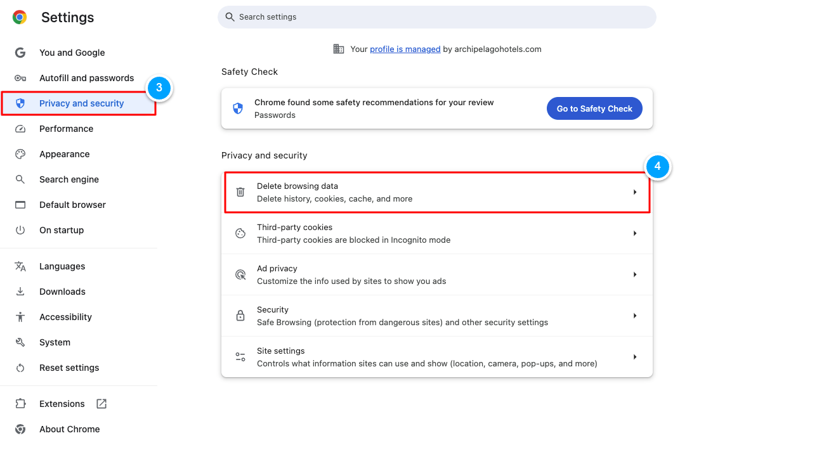Click the Chrome logo beside Settings
The height and width of the screenshot is (464, 824).
[x=20, y=18]
